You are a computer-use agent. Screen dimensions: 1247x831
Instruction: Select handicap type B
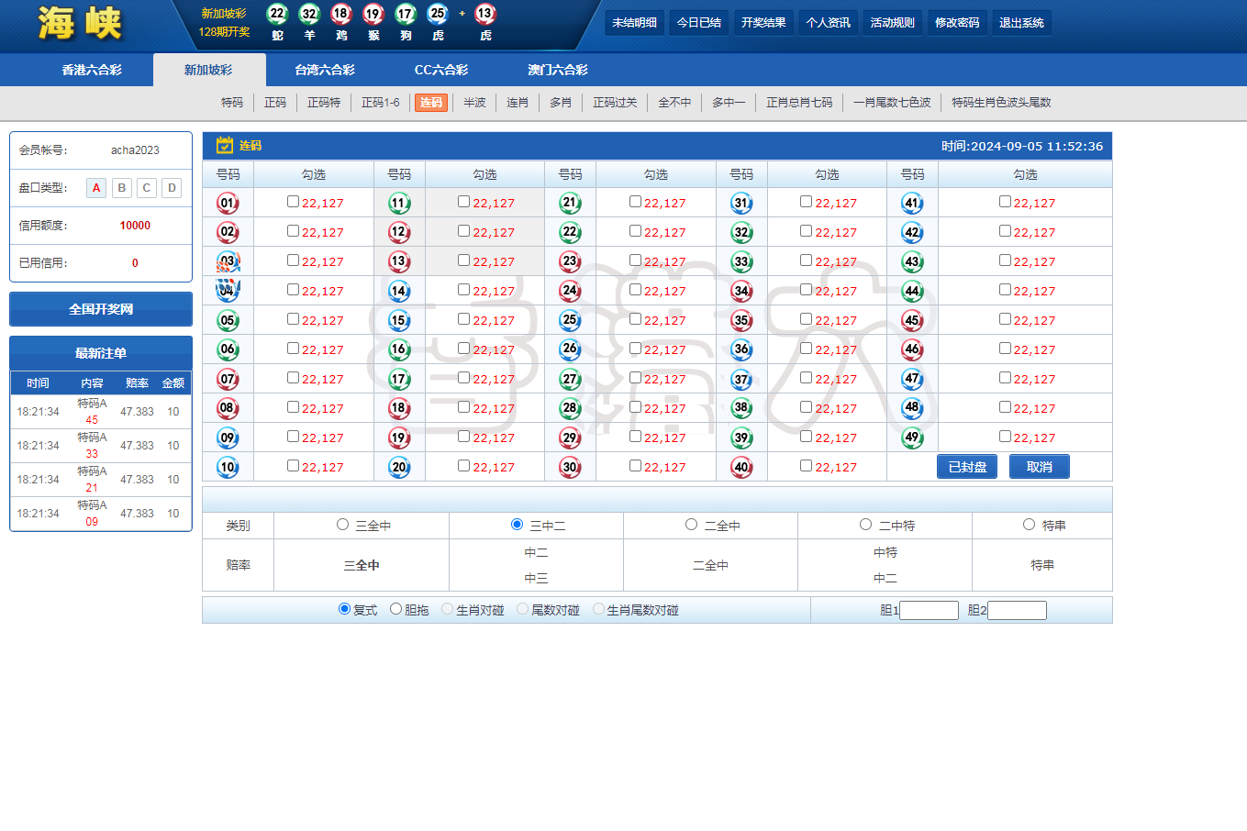[121, 188]
